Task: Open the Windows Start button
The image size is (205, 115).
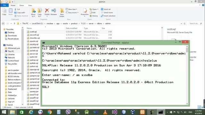Action: (x=4, y=112)
